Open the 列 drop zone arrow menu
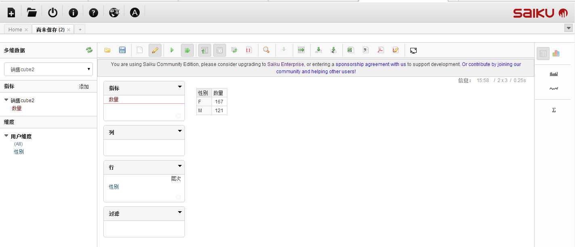 coord(180,131)
